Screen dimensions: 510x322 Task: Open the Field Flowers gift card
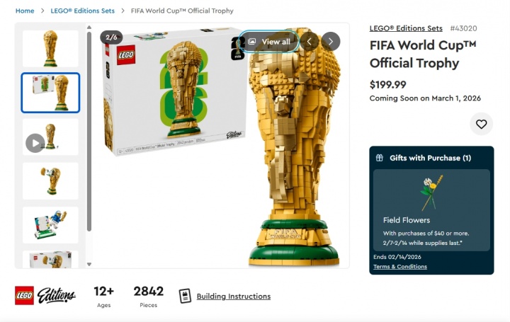[431, 210]
